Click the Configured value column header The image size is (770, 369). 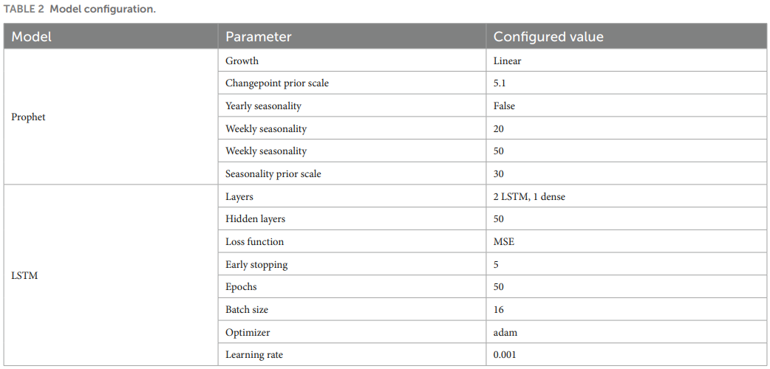pos(626,37)
